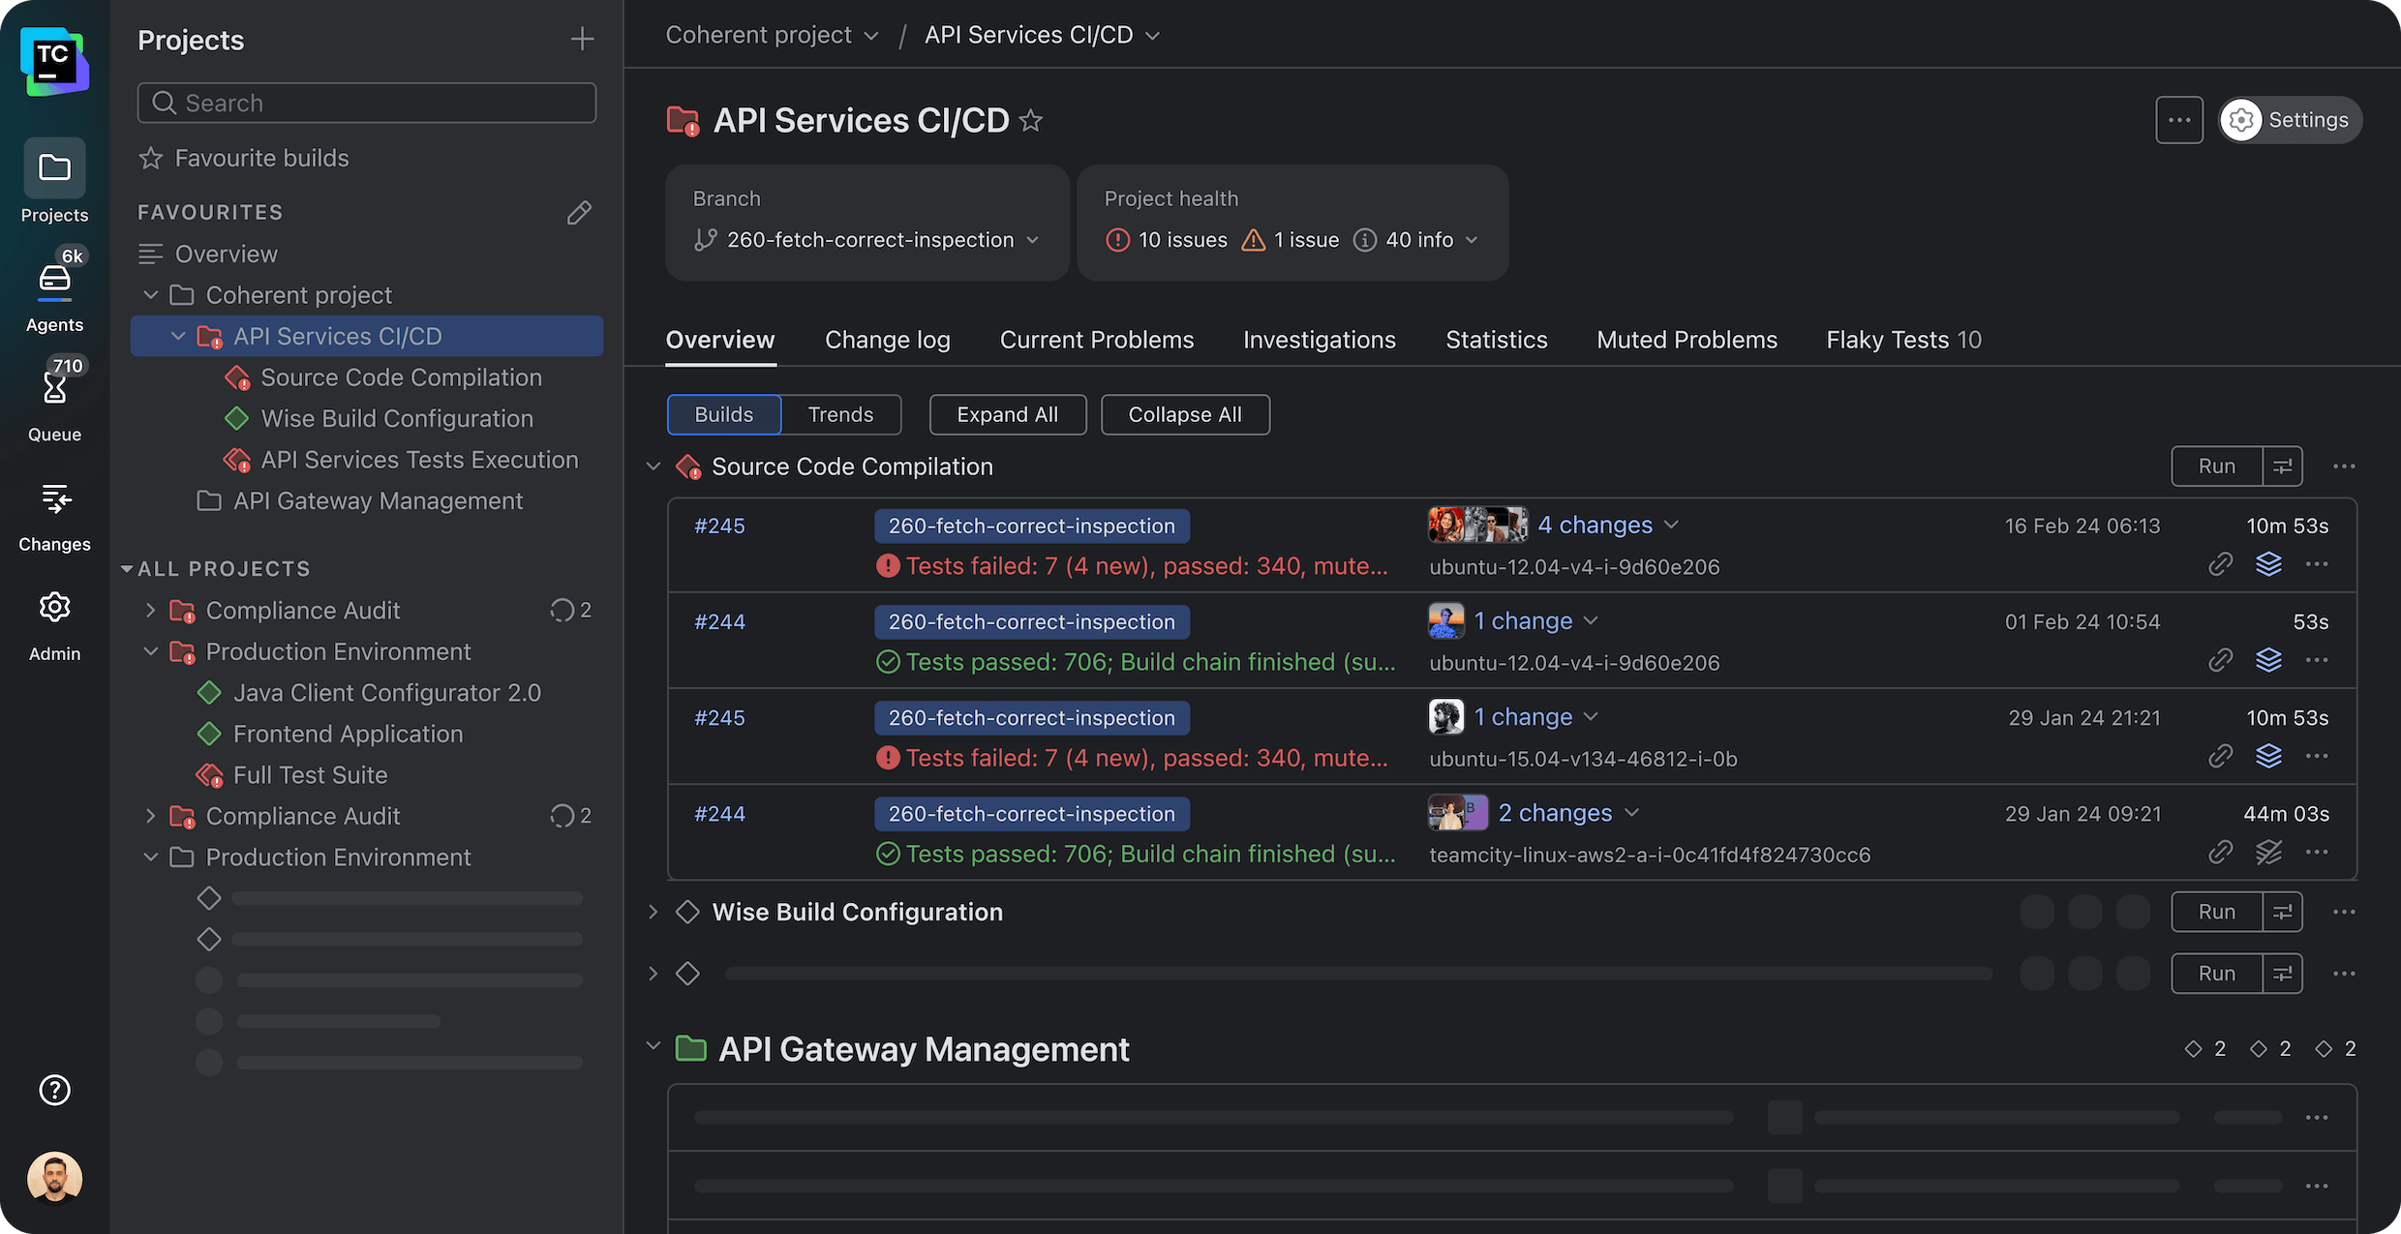
Task: Click the project Search input field
Action: (366, 103)
